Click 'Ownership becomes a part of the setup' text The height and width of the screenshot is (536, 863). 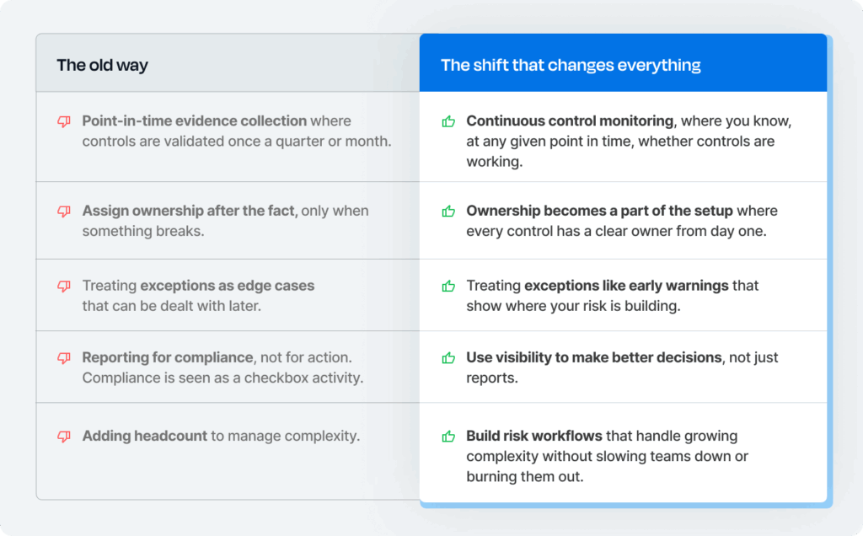[599, 211]
